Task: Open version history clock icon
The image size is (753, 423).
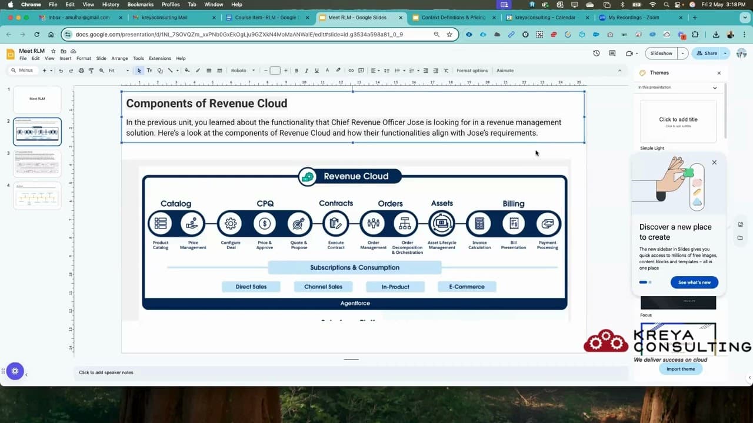Action: pyautogui.click(x=597, y=53)
